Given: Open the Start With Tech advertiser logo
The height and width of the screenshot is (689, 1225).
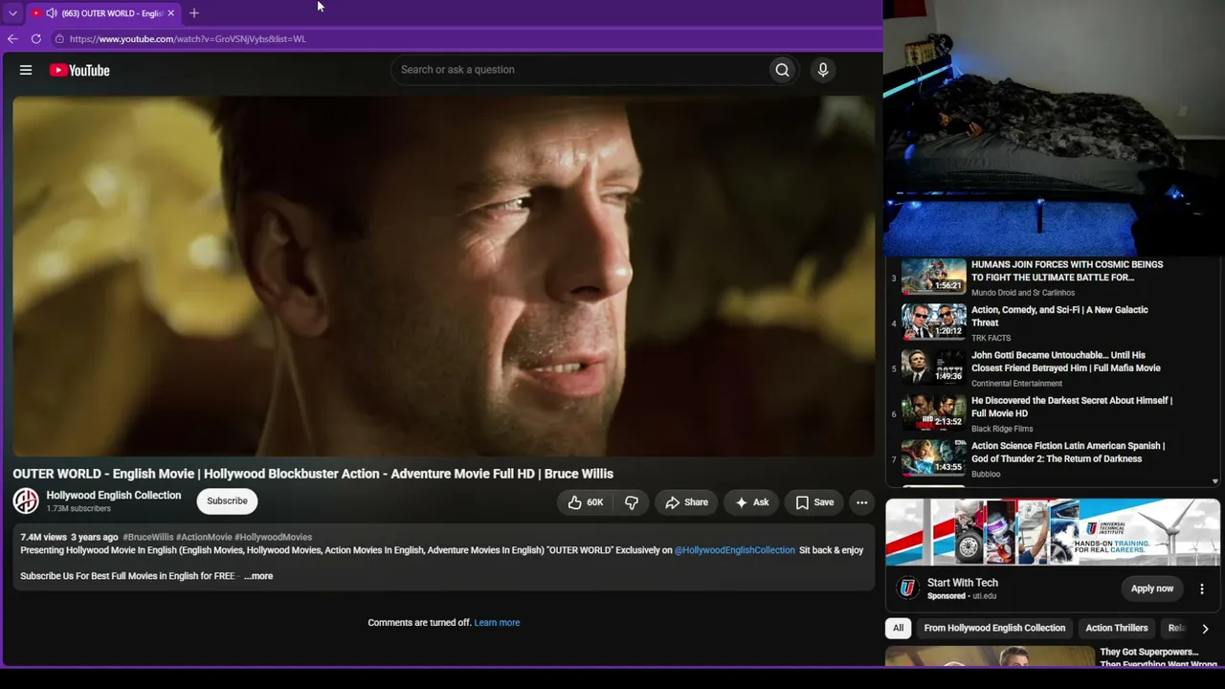Looking at the screenshot, I should (x=908, y=589).
